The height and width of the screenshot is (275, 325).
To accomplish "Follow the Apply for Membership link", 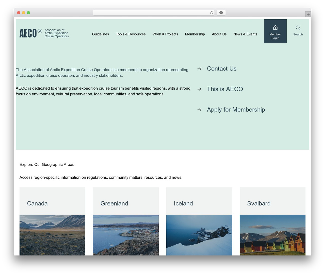I will [236, 110].
